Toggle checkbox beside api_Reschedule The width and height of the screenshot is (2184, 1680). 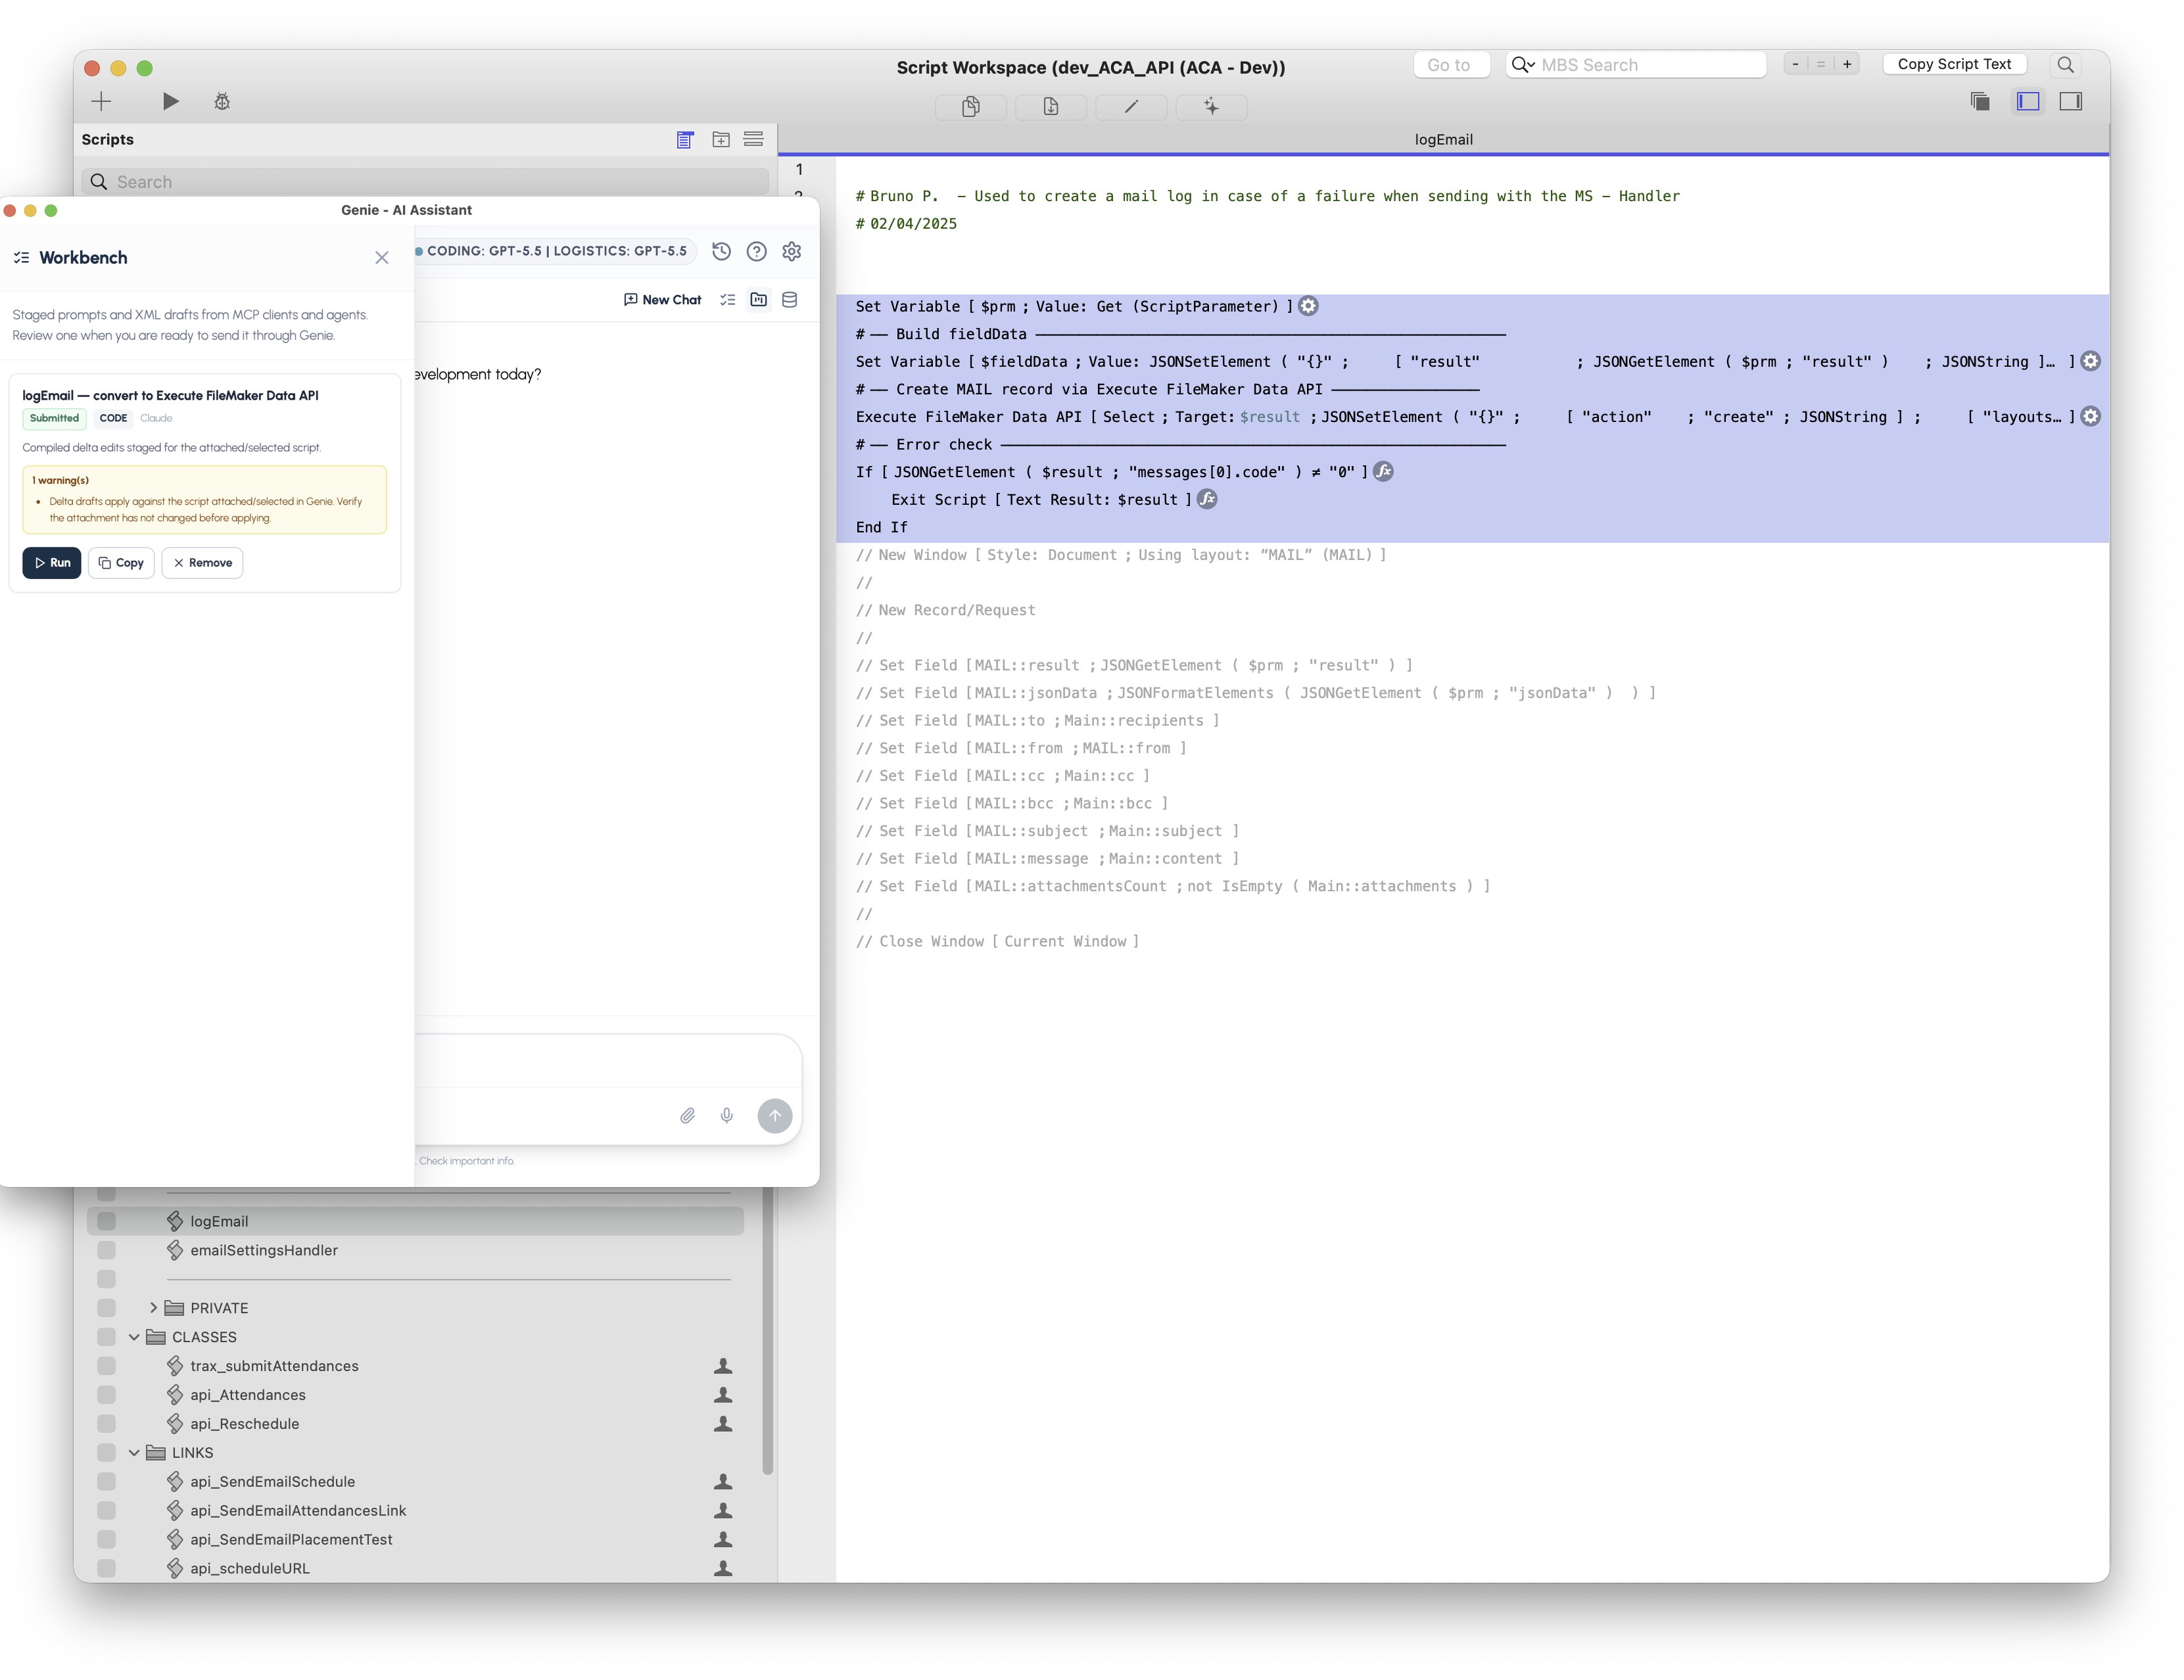[x=107, y=1424]
